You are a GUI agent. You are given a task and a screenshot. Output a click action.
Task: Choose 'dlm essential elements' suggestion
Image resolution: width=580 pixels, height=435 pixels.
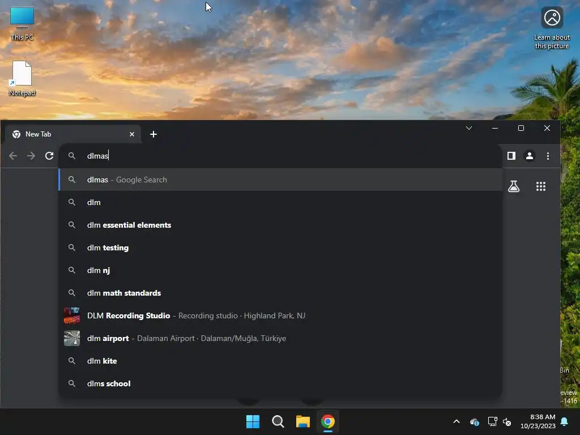coord(280,225)
